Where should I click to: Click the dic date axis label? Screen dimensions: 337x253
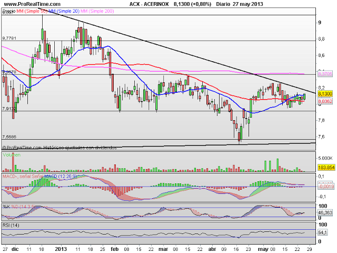coord(15,249)
